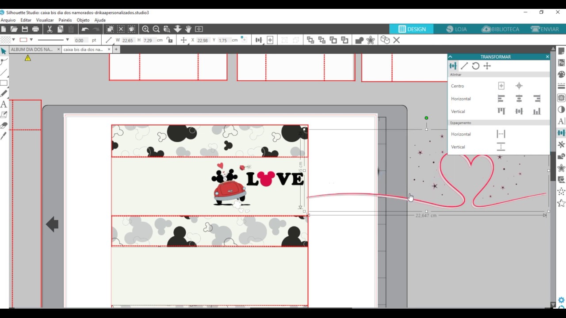Click the width W value field
Image resolution: width=566 pixels, height=318 pixels.
(x=128, y=40)
